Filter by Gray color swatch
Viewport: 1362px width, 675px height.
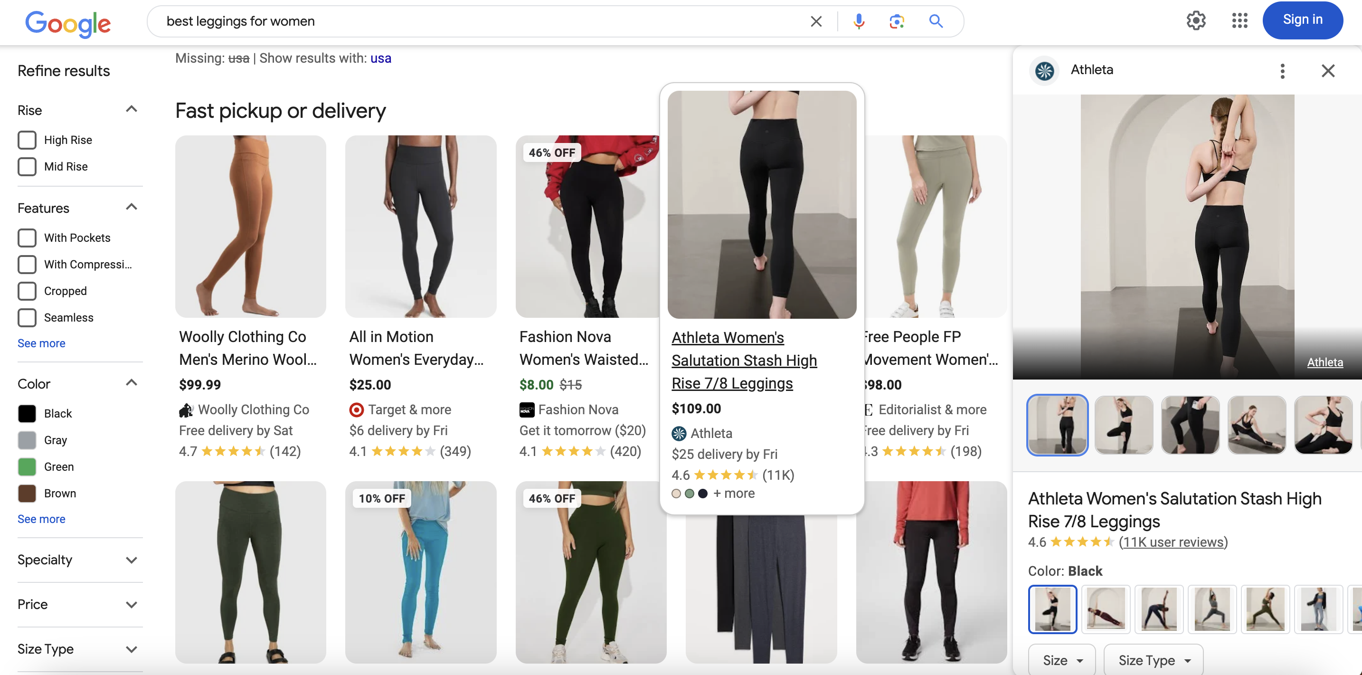tap(27, 440)
